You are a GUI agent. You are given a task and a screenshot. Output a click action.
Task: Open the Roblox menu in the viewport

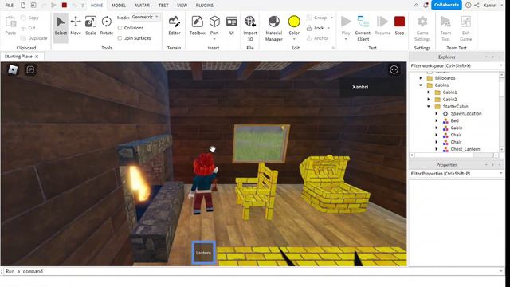(13, 69)
